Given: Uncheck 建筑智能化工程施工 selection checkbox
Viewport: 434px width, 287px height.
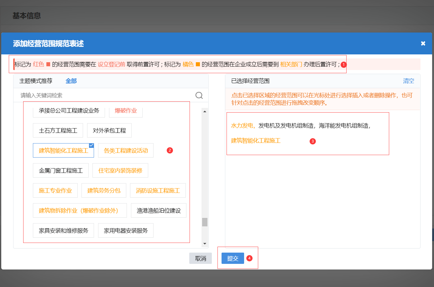Looking at the screenshot, I should [91, 145].
